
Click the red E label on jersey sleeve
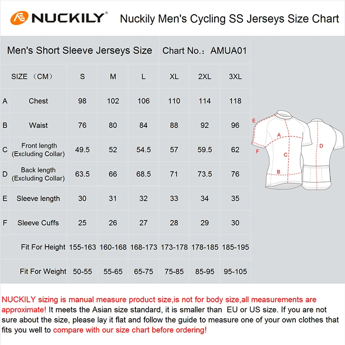(x=254, y=120)
